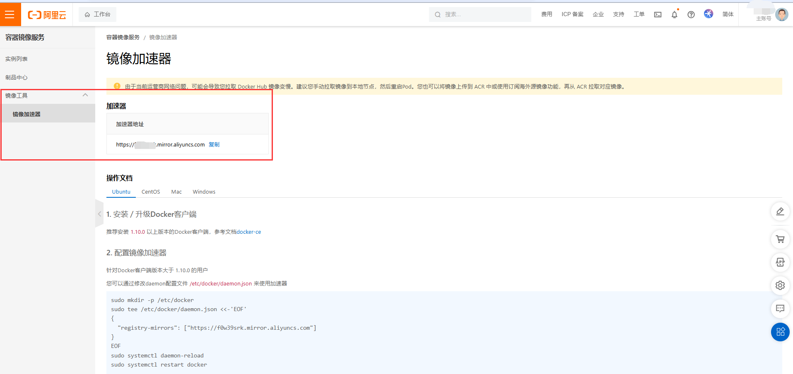Open the user avatar for 主账号

tap(782, 14)
